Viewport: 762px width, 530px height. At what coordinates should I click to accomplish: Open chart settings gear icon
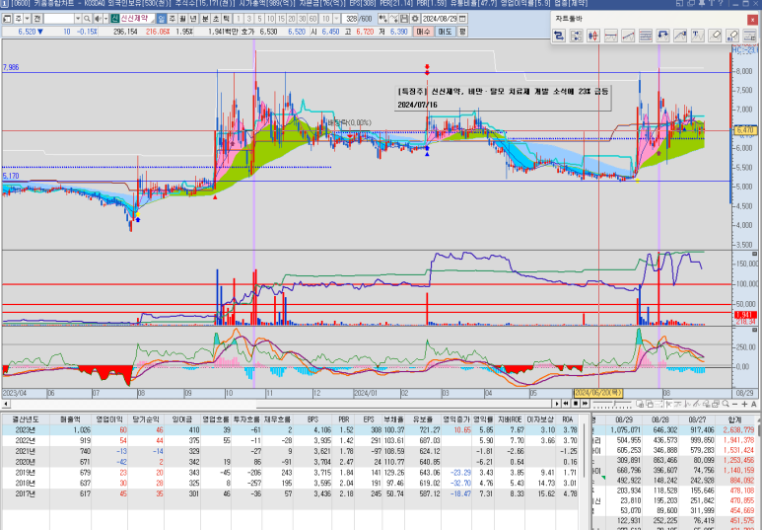click(415, 19)
